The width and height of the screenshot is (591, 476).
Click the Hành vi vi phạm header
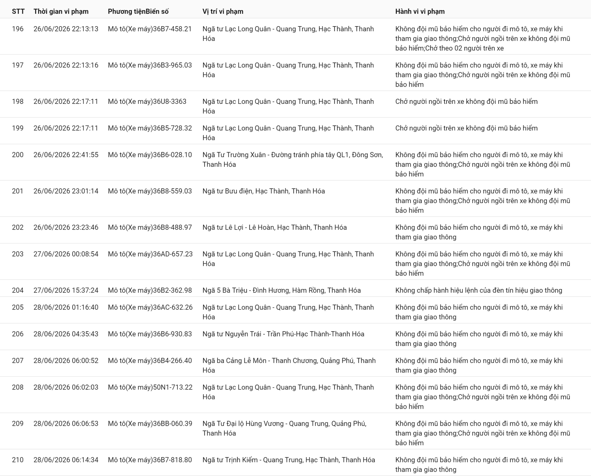coord(420,11)
